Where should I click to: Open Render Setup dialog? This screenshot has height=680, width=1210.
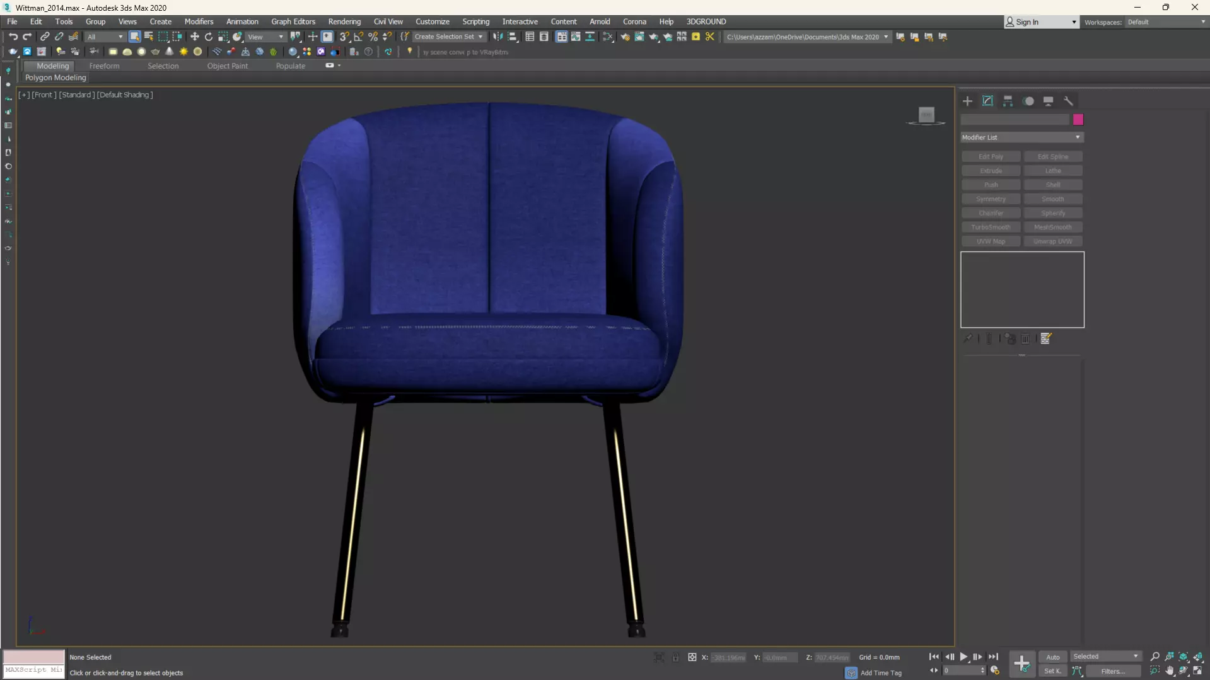(625, 37)
